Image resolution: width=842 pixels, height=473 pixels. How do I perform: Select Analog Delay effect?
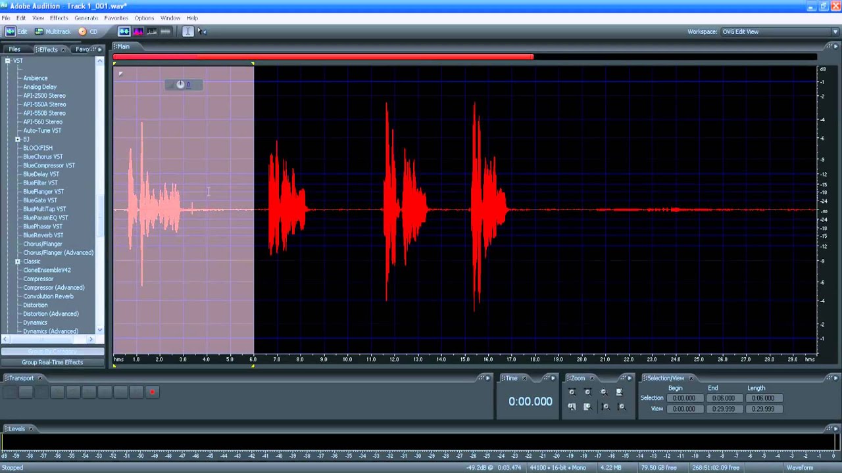(40, 87)
